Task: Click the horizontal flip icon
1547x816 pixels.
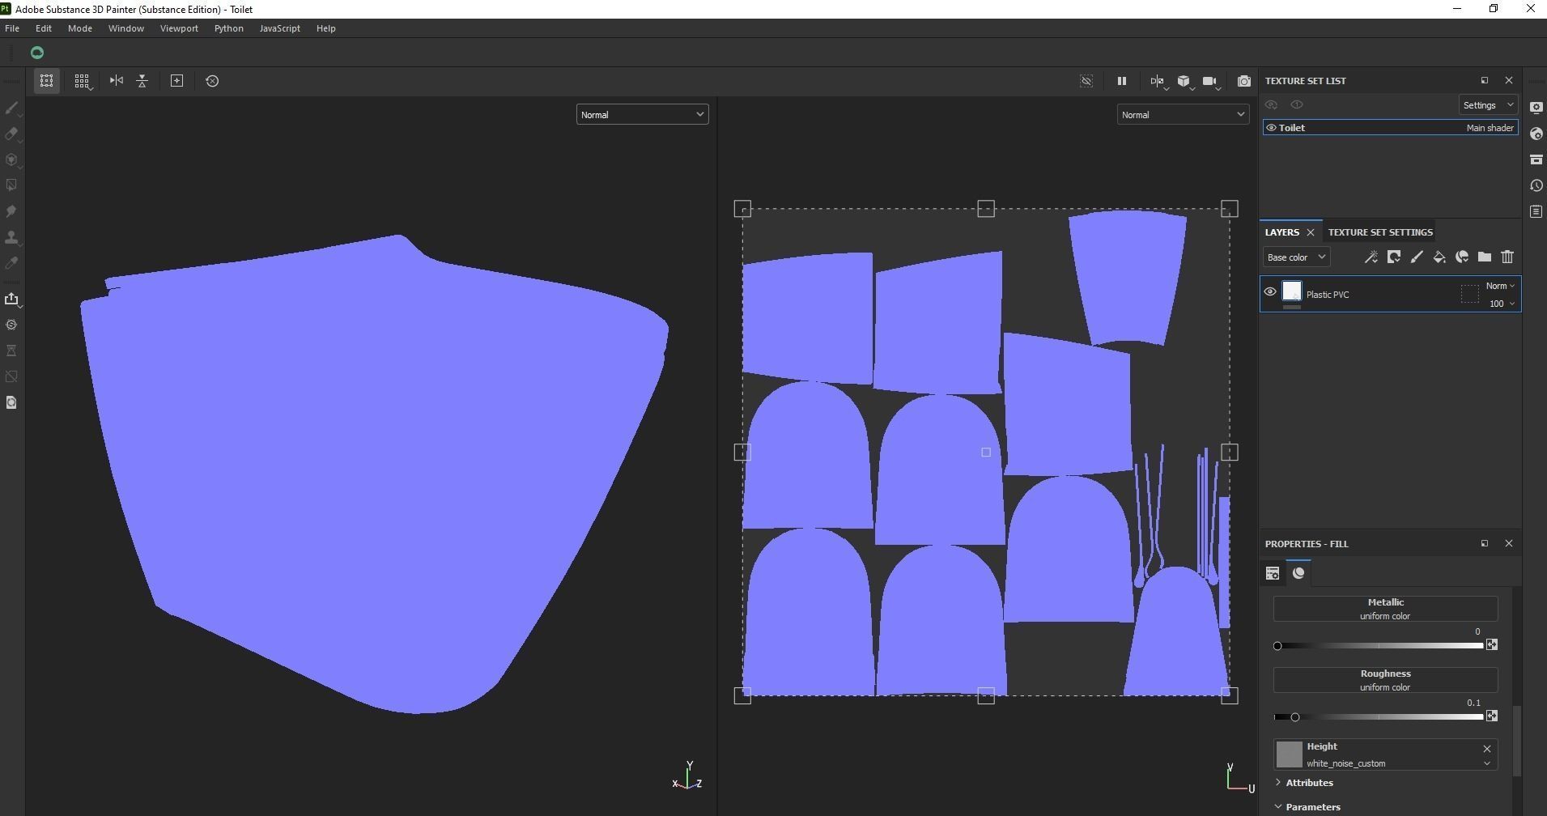Action: pos(117,81)
